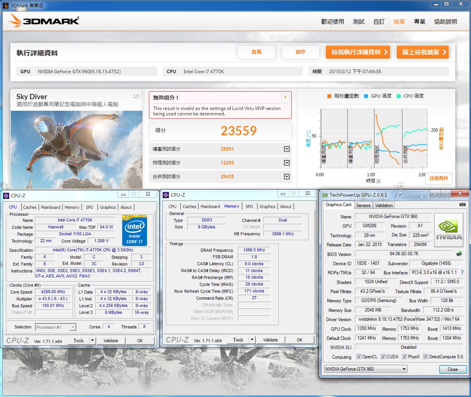Click the GPU name field in 3DMark
This screenshot has height=397, width=471.
(x=96, y=71)
